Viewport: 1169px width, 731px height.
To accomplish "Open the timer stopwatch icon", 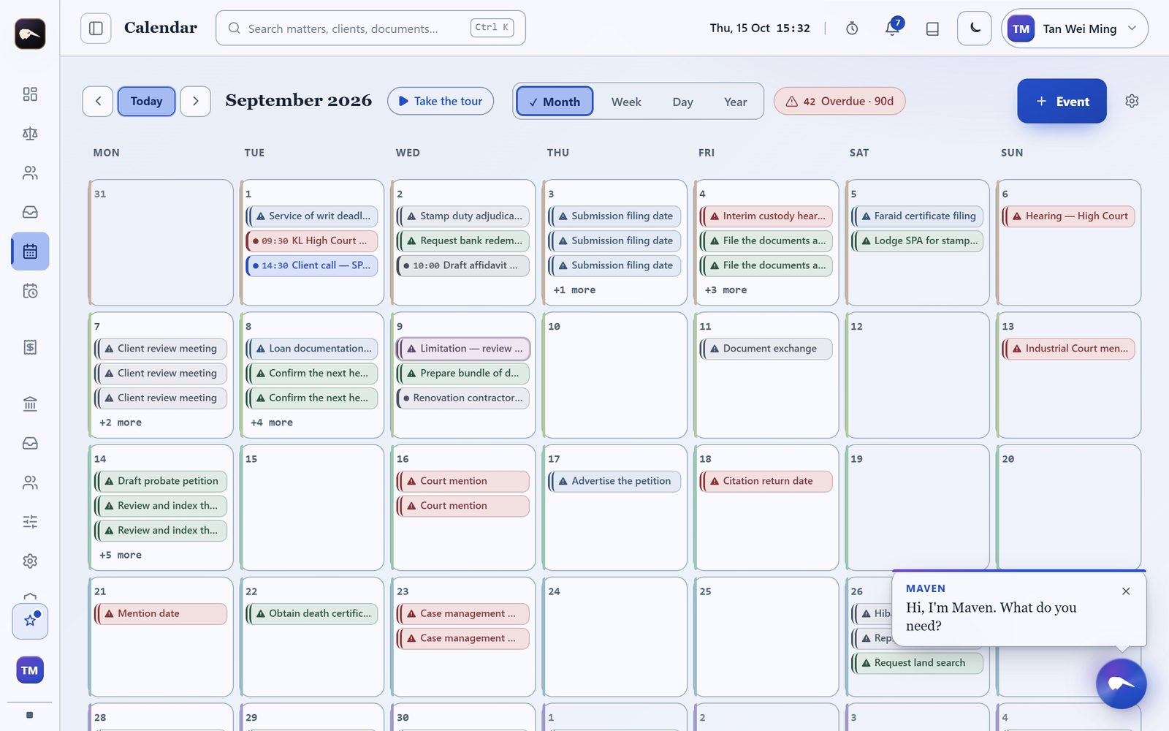I will point(852,29).
